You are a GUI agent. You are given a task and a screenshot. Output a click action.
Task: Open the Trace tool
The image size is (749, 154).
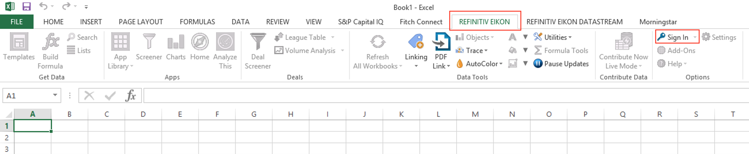point(472,51)
